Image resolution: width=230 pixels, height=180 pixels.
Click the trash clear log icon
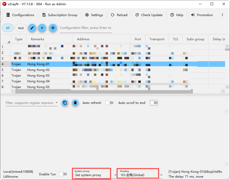point(75,103)
